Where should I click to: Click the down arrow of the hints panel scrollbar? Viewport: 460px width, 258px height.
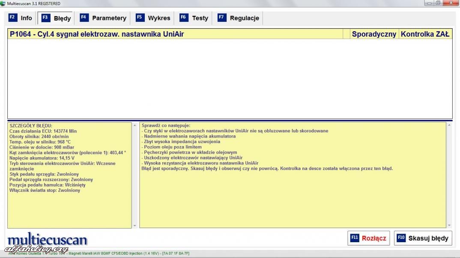449,226
